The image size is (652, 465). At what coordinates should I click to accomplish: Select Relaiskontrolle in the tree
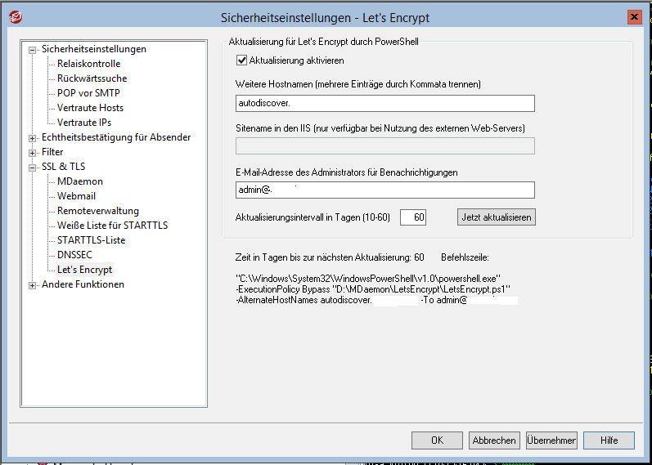click(x=88, y=64)
